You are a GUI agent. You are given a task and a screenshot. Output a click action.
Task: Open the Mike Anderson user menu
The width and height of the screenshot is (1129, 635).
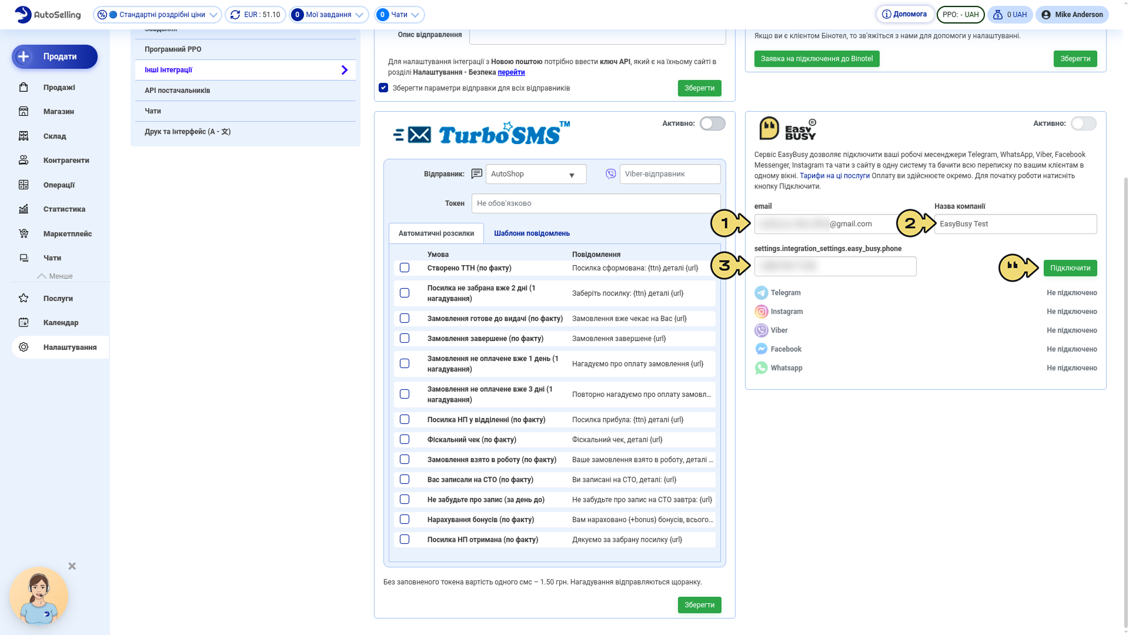tap(1072, 15)
